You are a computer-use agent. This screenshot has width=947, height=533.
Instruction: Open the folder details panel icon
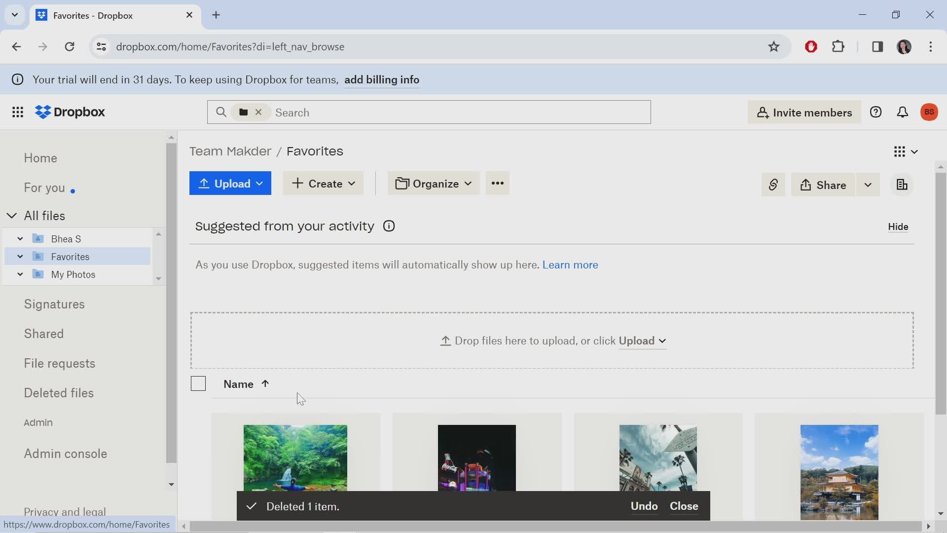tap(902, 185)
